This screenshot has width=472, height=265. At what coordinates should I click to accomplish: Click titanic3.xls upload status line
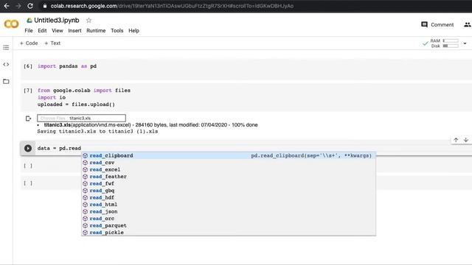(x=150, y=124)
